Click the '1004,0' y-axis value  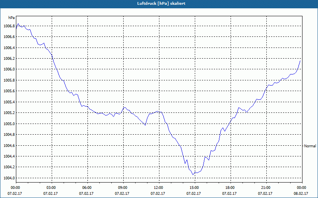click(9, 178)
